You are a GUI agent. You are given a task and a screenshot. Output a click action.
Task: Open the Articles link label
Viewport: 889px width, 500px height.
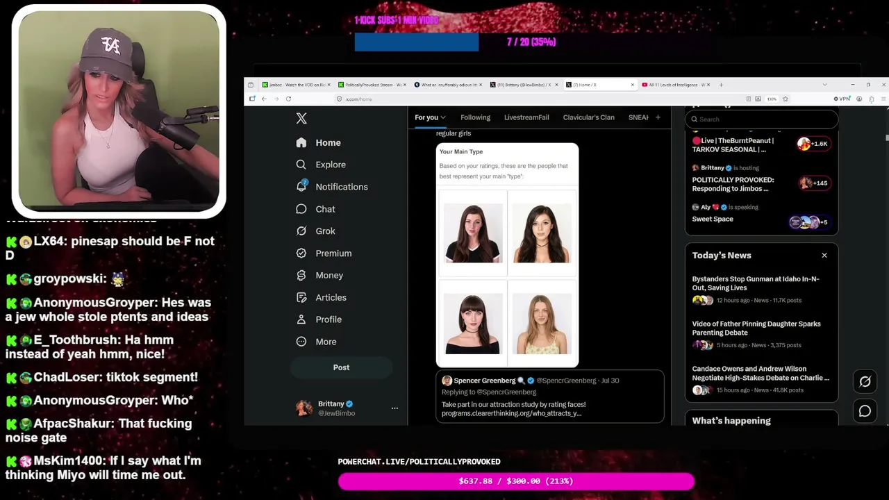coord(331,297)
